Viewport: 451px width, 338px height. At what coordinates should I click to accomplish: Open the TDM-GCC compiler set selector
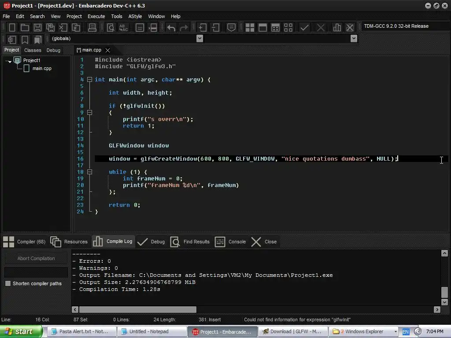405,26
